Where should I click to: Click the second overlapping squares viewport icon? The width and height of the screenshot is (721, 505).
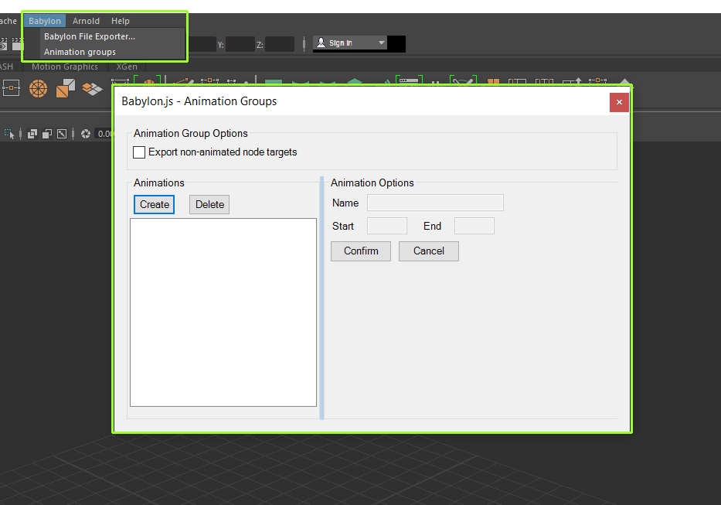coord(47,134)
